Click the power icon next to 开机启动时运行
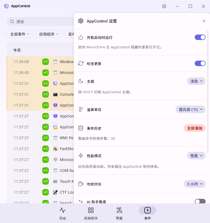This screenshot has width=210, height=223. pos(81,38)
